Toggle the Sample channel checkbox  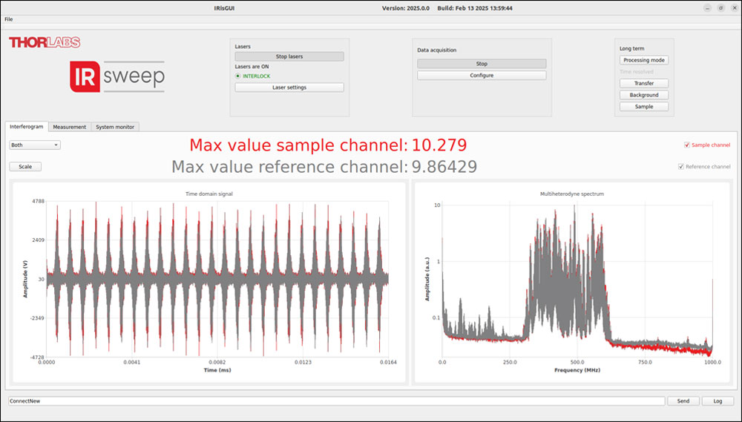[687, 145]
